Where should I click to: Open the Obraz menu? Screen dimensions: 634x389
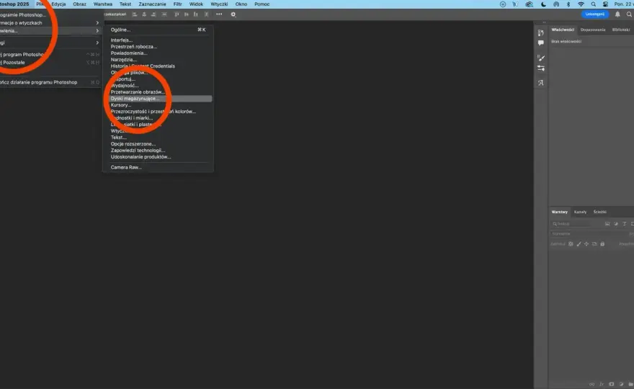(x=79, y=4)
